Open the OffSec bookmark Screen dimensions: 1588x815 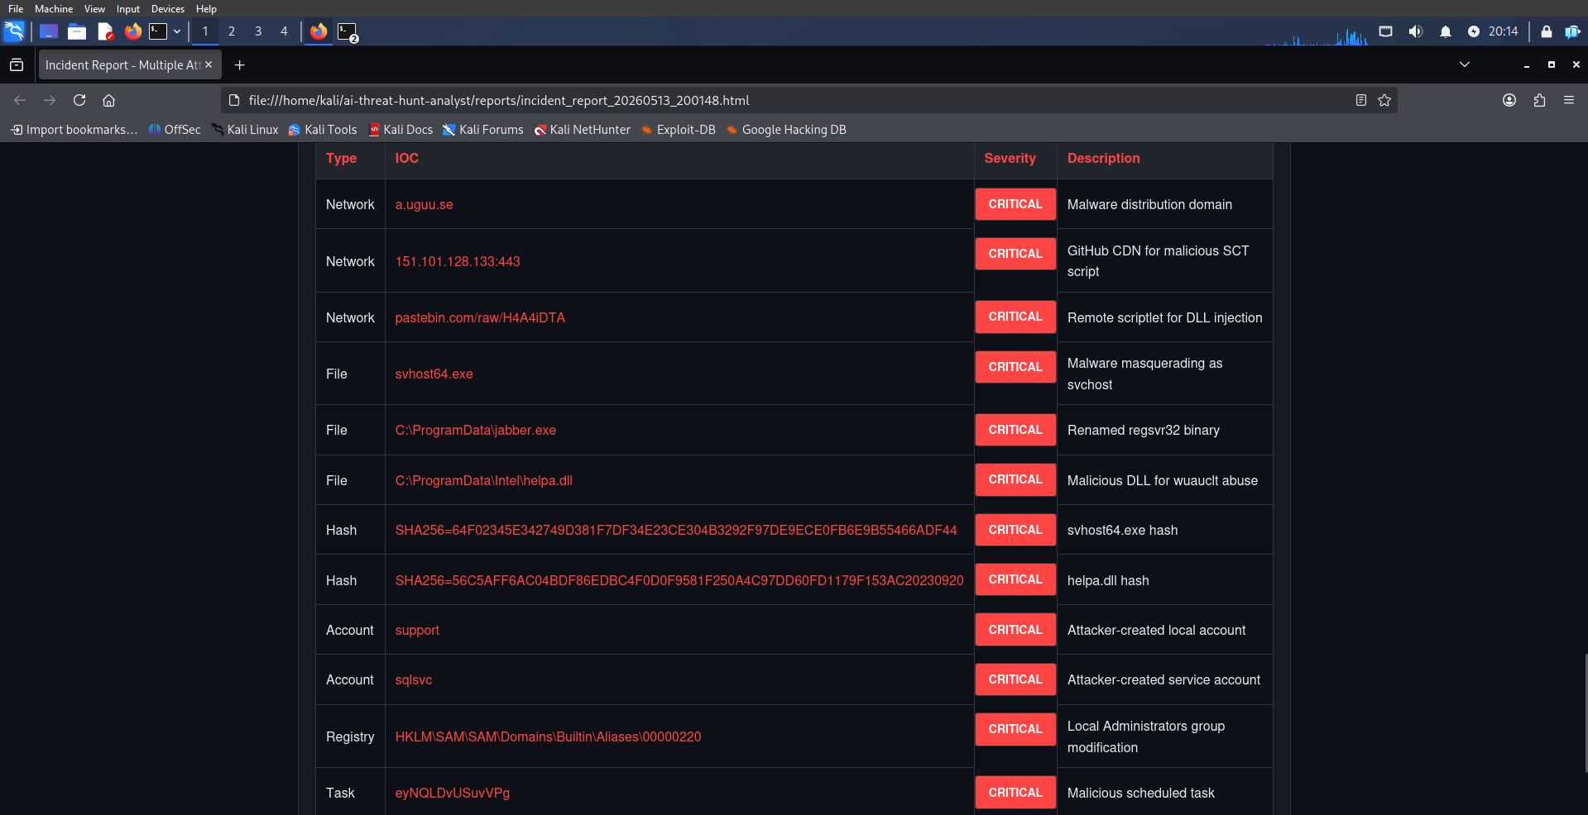point(175,130)
